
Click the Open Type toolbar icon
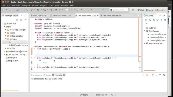click(56, 10)
